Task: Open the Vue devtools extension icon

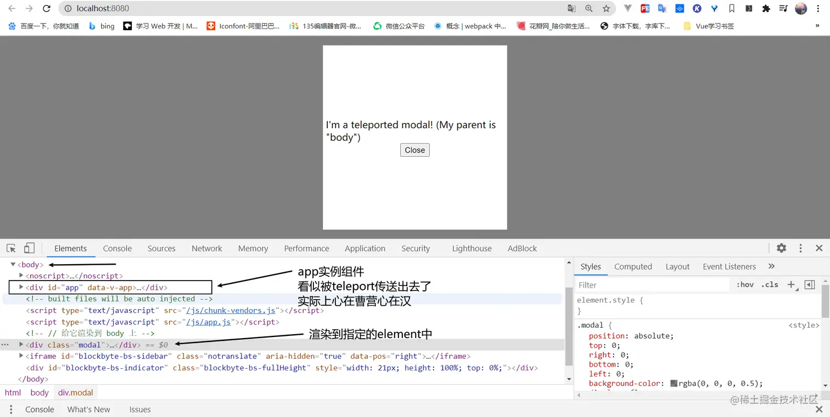Action: pos(628,9)
